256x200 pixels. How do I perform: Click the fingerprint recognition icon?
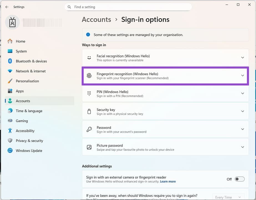[89, 76]
